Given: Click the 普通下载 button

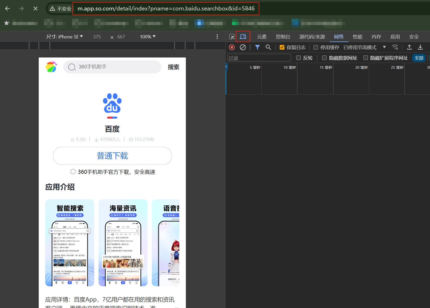Looking at the screenshot, I should 112,156.
